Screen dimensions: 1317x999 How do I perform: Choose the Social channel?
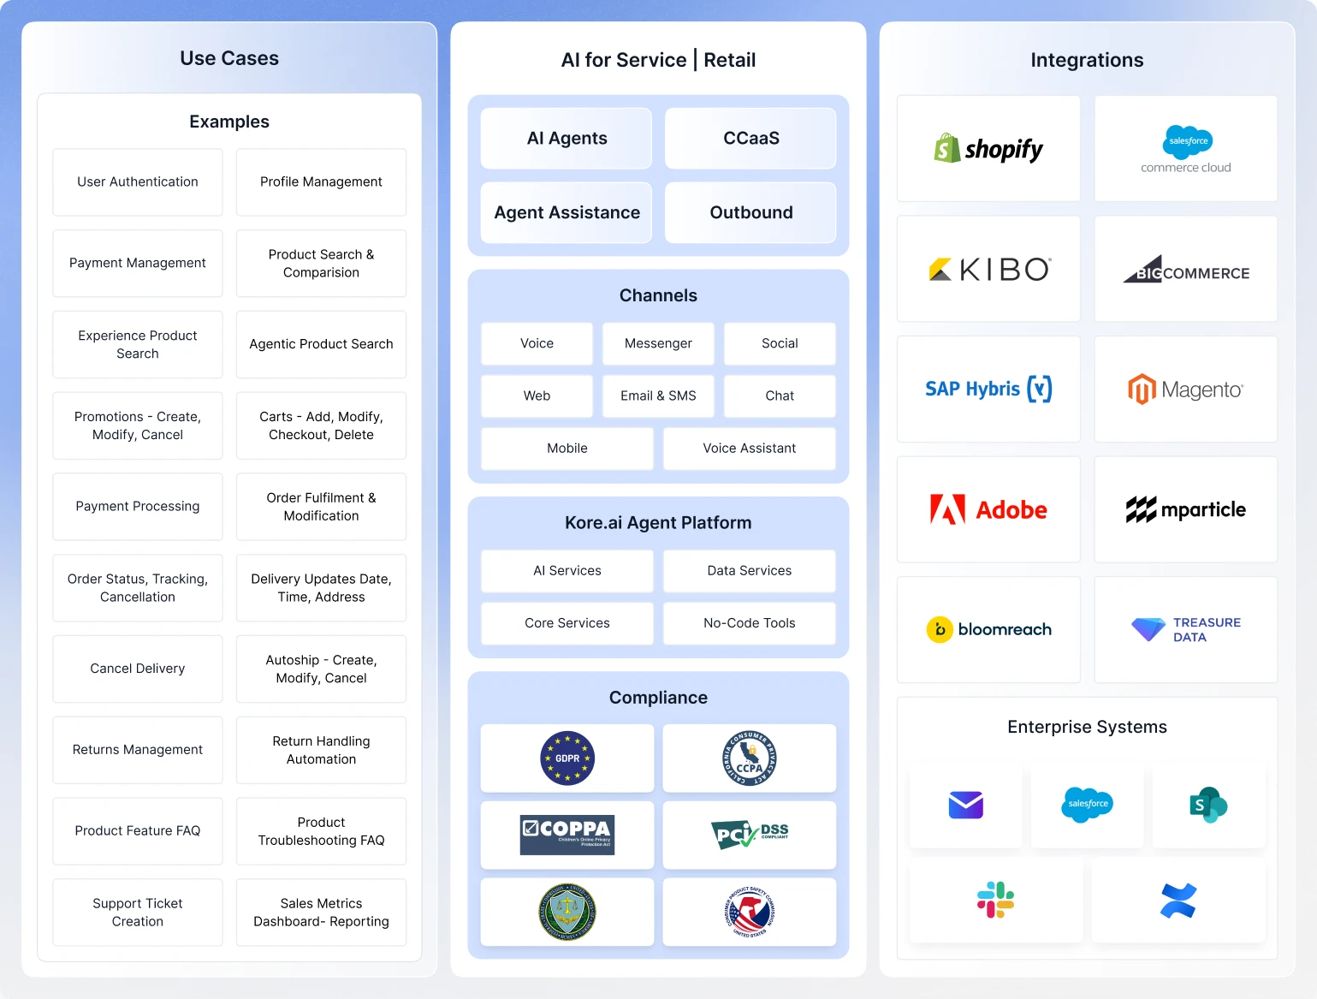pos(780,343)
